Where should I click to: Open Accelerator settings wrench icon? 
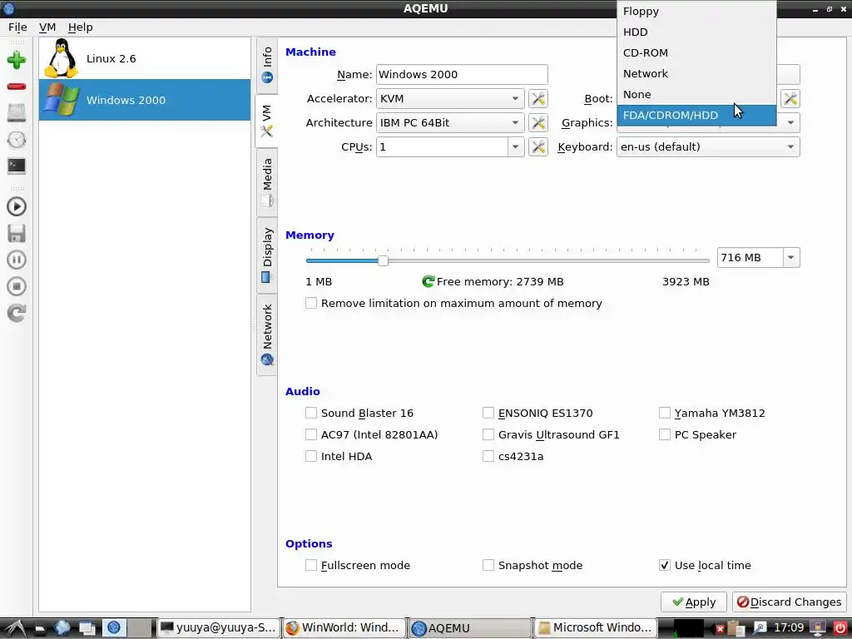pos(538,99)
